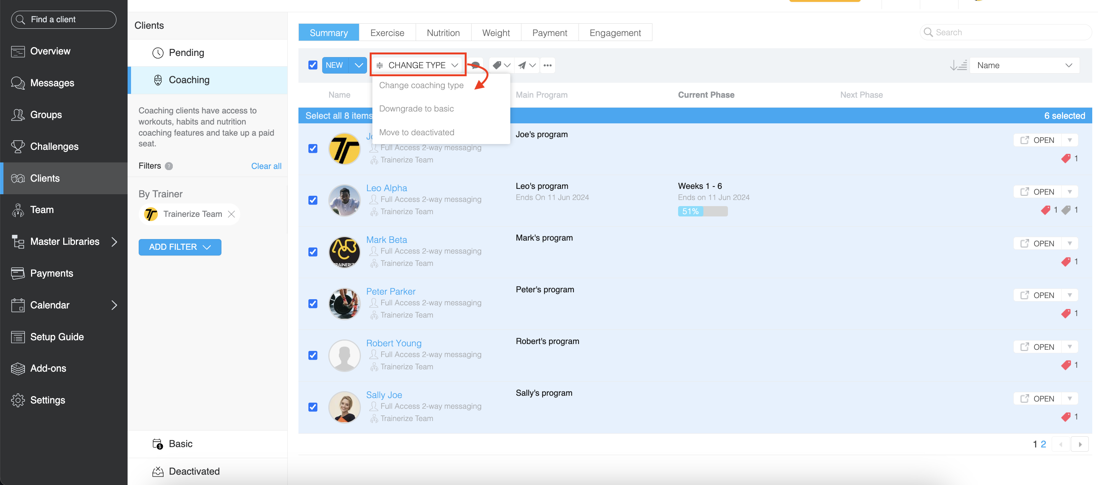Click the Filters help question mark
This screenshot has width=1098, height=485.
tap(169, 166)
